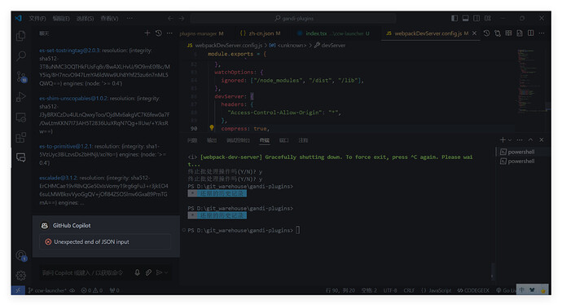Open Remote Explorer view in activity bar
The height and width of the screenshot is (305, 562).
(21, 117)
